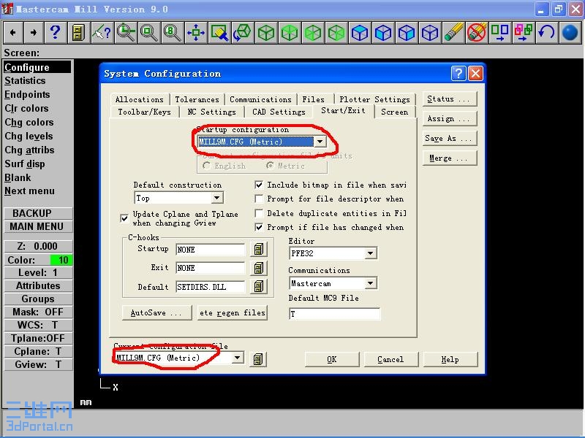Open the CAD Settings tab

tap(279, 112)
